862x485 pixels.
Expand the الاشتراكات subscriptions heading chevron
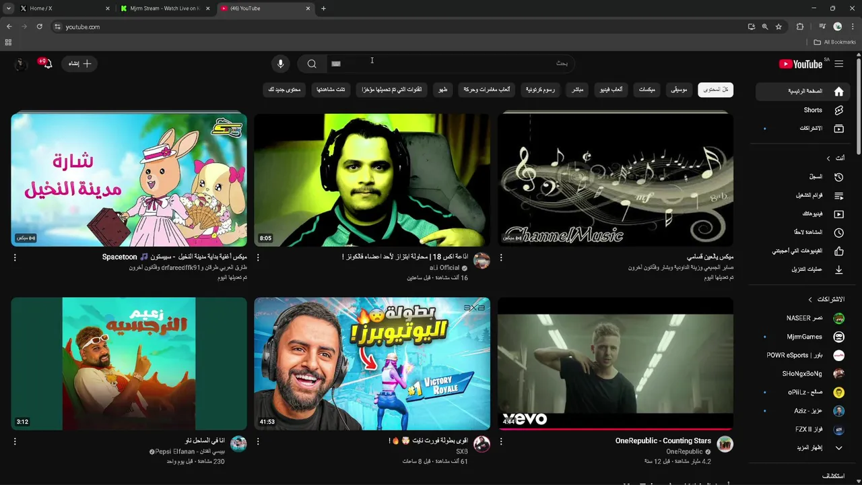[x=810, y=299]
